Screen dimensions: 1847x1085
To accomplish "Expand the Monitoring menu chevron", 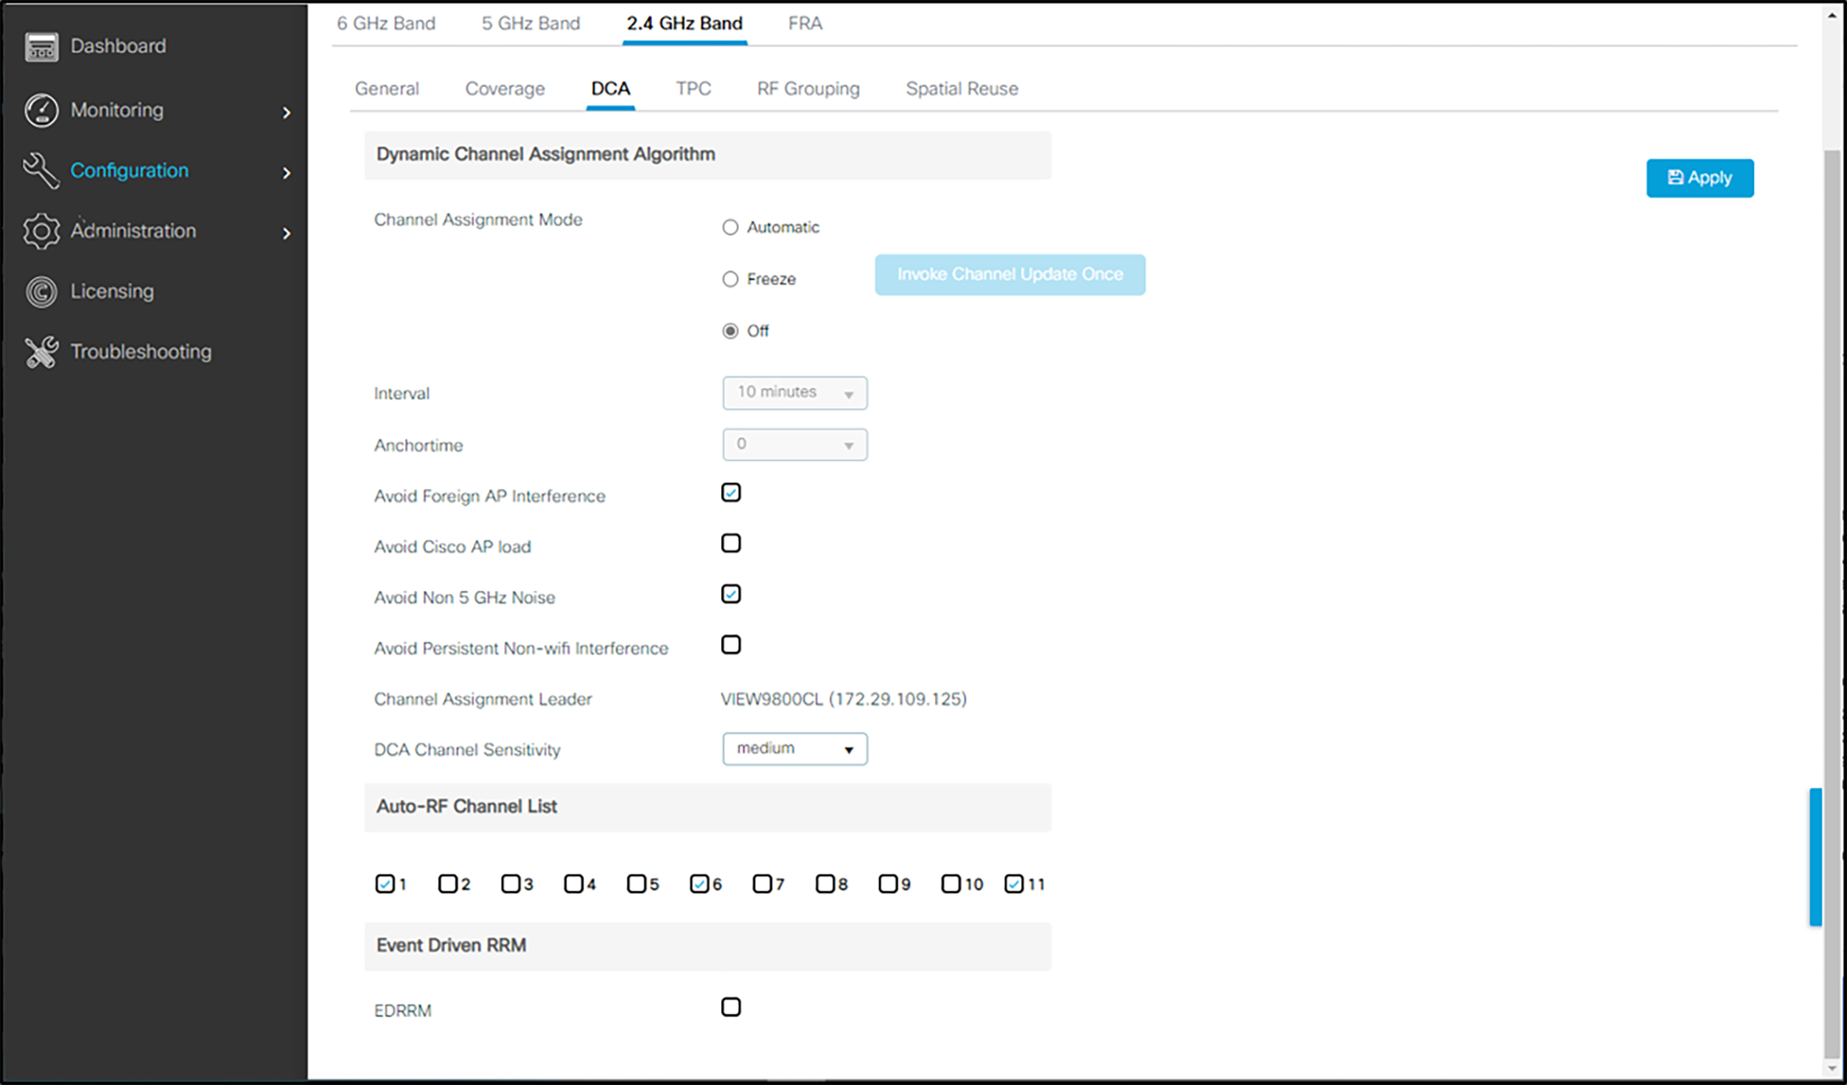I will [286, 112].
